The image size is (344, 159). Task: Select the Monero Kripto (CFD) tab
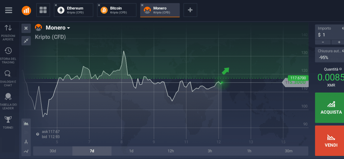160,10
